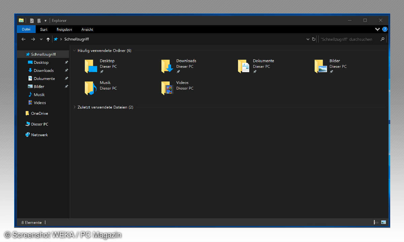Open the Datei menu tab

pos(26,29)
